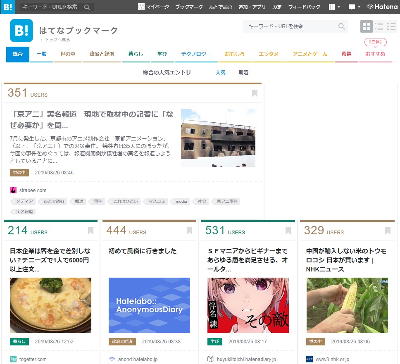
Task: Open the 351 USERS bookmark count
Action: pyautogui.click(x=28, y=93)
